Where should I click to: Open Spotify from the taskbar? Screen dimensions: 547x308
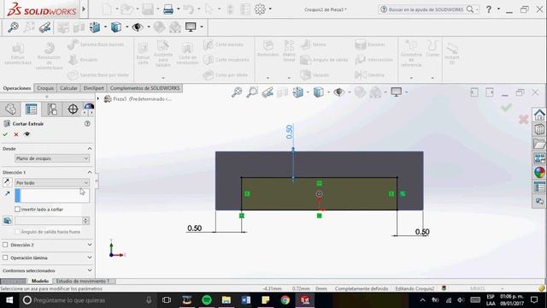(207, 300)
